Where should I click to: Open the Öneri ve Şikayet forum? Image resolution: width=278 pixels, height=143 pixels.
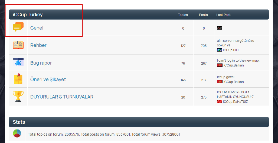(x=48, y=80)
